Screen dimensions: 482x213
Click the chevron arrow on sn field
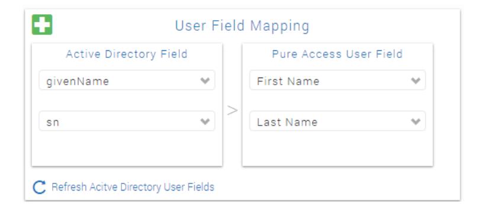(205, 121)
